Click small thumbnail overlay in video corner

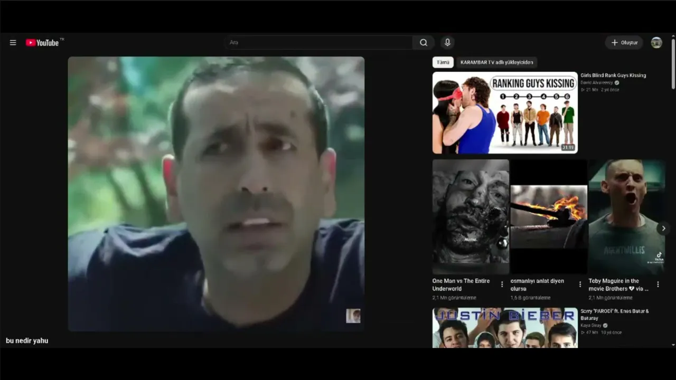pyautogui.click(x=353, y=316)
